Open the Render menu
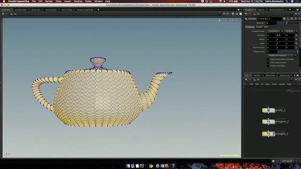Viewport: 301px width, 169px height. point(49,1)
